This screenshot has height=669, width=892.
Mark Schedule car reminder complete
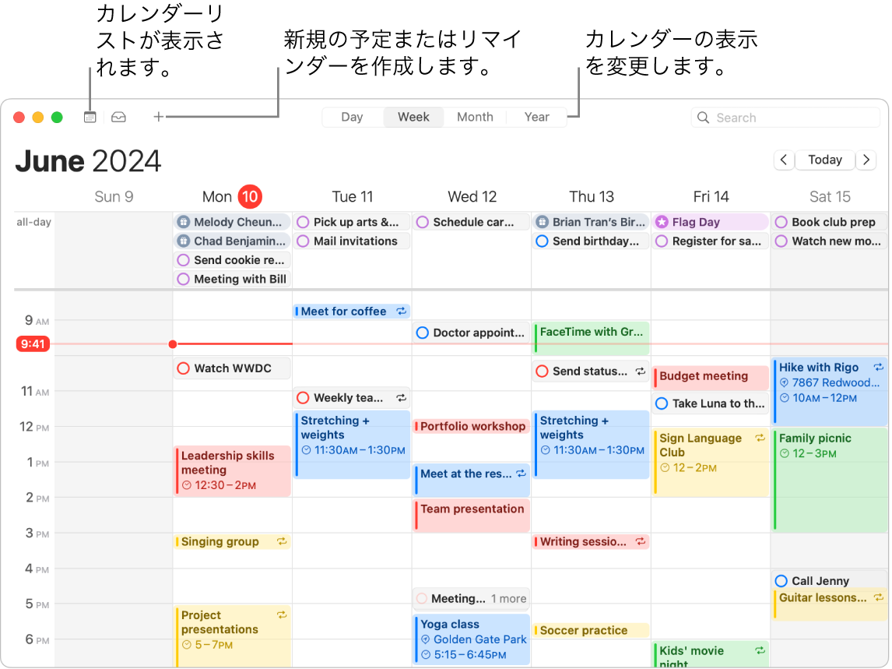coord(422,222)
